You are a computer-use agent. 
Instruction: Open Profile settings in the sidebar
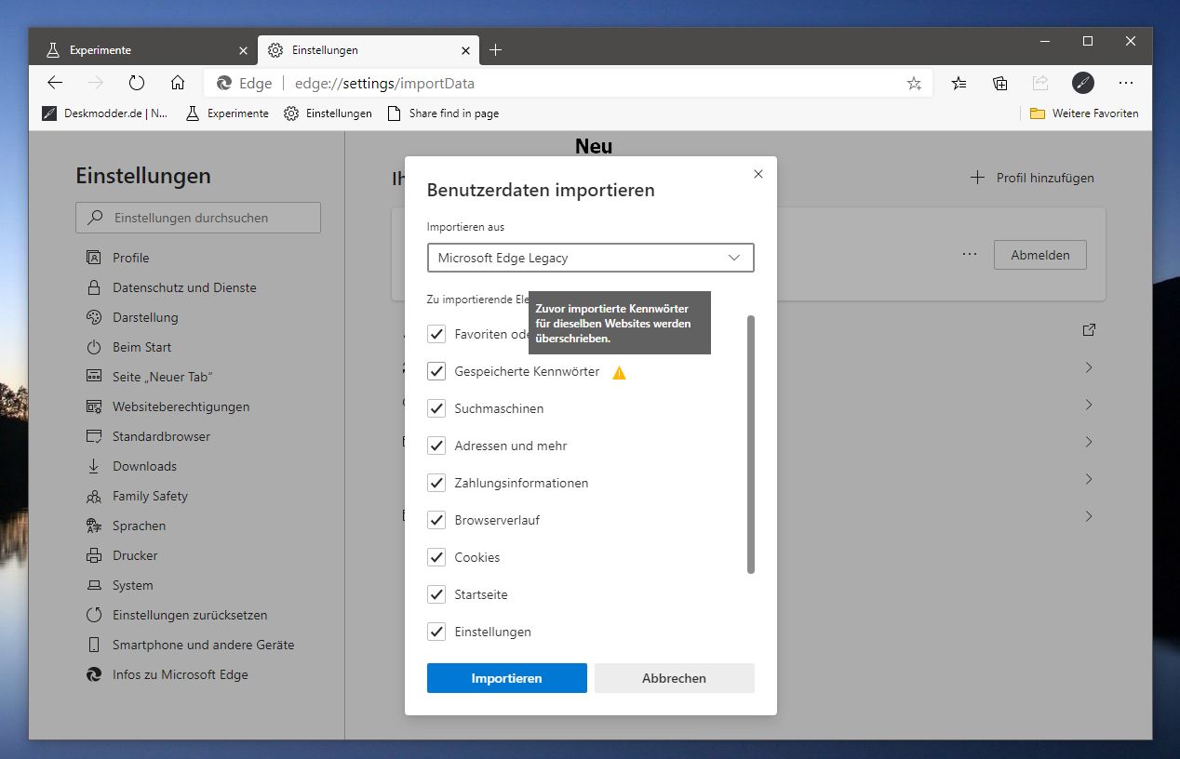pos(130,258)
